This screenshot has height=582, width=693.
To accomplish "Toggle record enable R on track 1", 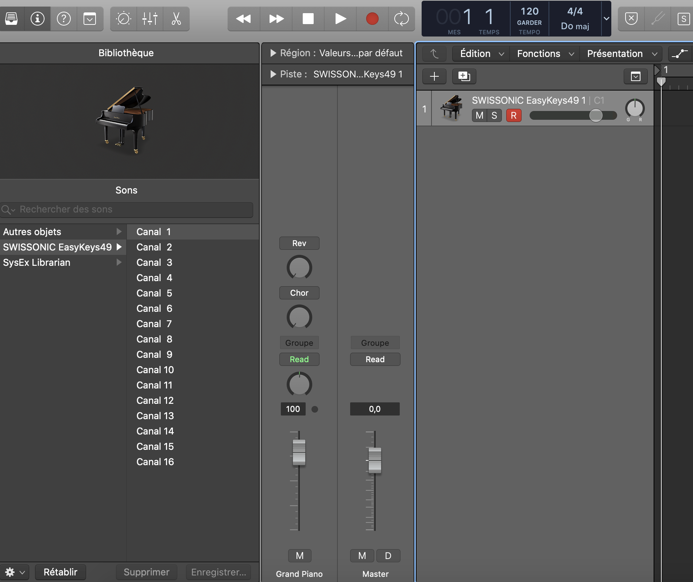I will (x=514, y=116).
